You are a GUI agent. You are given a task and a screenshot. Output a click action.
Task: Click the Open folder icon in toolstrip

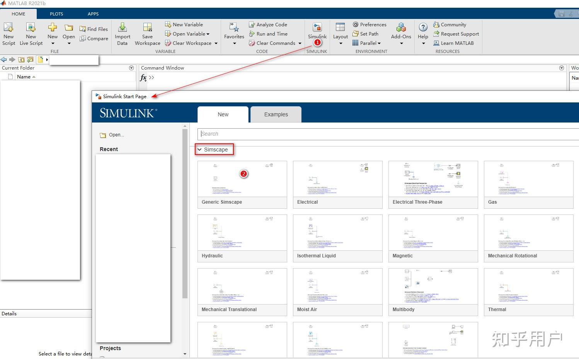click(69, 27)
